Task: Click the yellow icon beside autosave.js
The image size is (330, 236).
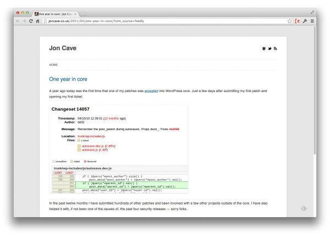Action: pyautogui.click(x=79, y=150)
